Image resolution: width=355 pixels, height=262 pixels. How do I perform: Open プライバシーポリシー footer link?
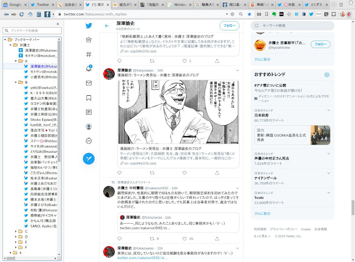pyautogui.click(x=283, y=229)
